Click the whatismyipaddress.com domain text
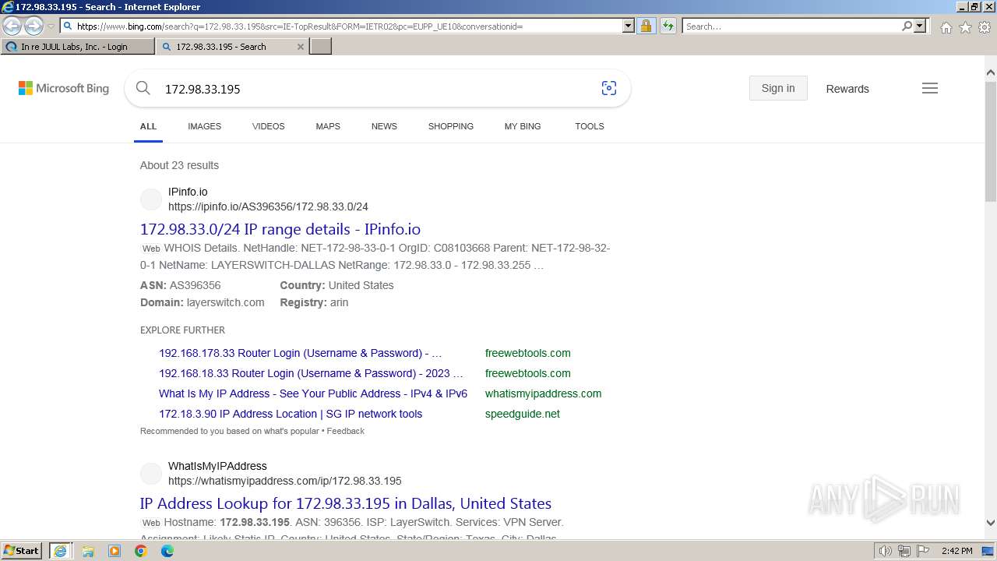 point(543,393)
